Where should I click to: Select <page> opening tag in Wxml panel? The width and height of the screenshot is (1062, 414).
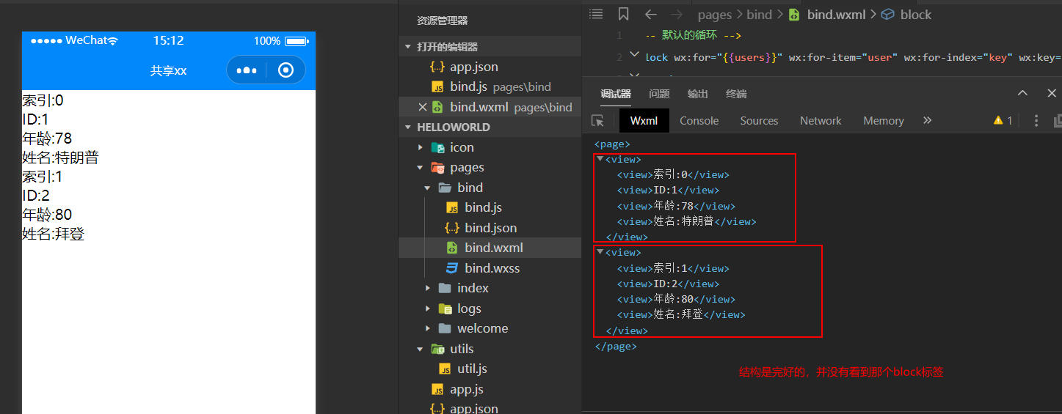[612, 144]
